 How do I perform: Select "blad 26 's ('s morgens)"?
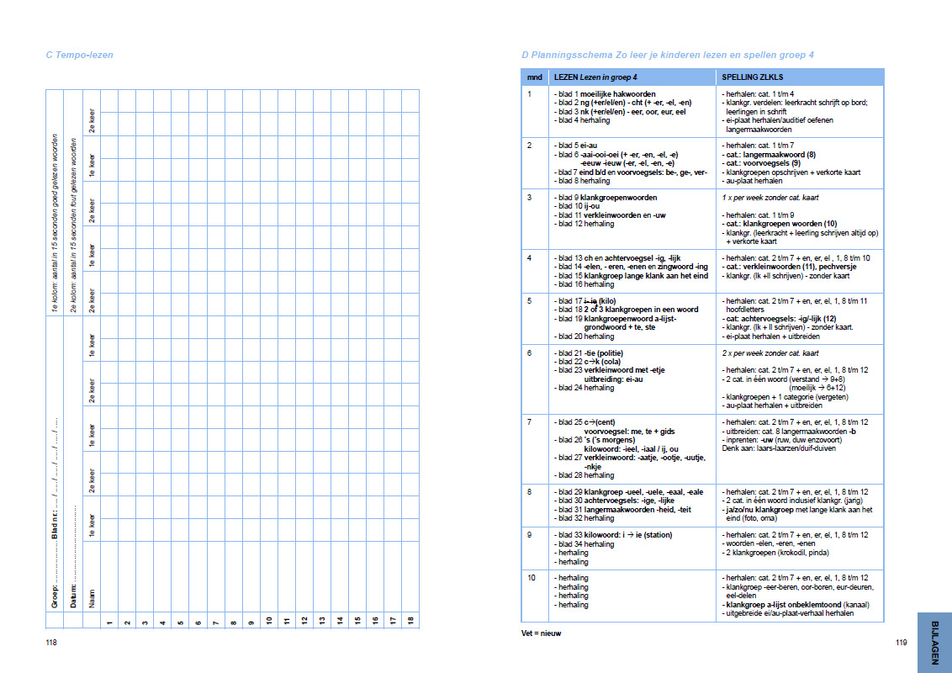click(596, 440)
